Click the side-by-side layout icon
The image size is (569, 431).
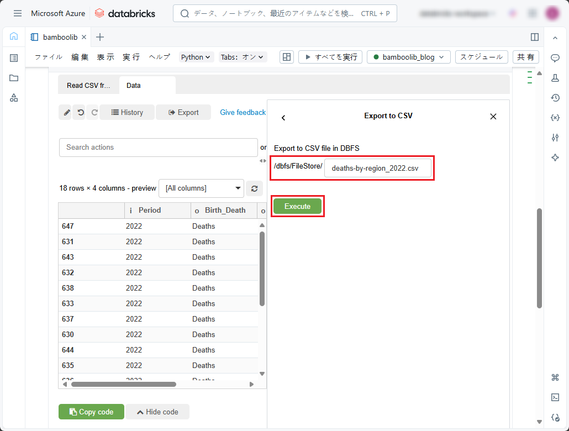tap(534, 37)
